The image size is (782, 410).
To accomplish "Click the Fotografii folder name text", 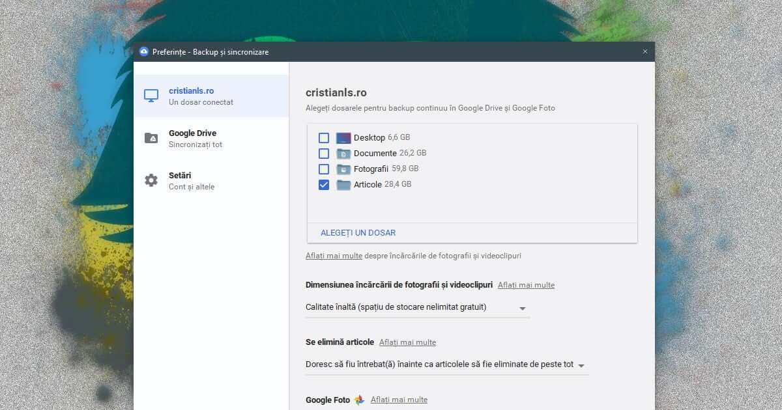I will (371, 169).
